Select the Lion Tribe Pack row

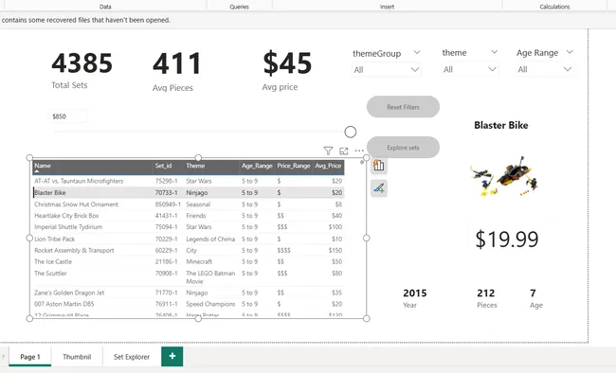(x=189, y=239)
